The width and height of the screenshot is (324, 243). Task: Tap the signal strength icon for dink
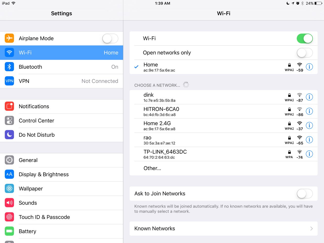point(300,95)
